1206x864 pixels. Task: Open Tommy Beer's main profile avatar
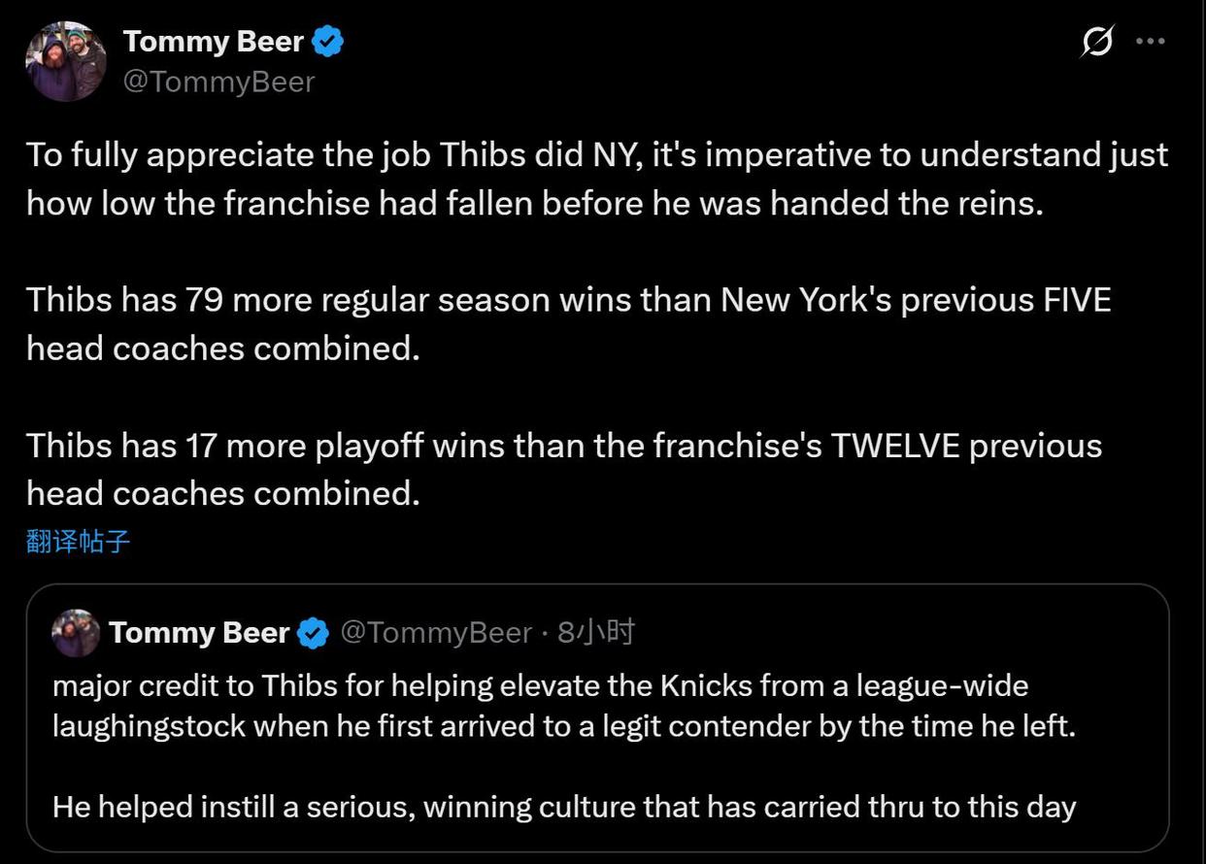(x=65, y=62)
